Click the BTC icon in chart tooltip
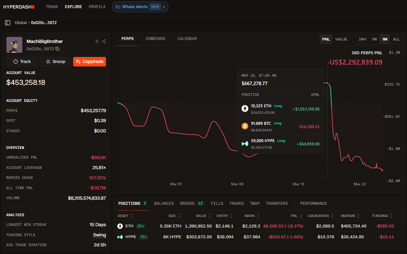 click(245, 126)
